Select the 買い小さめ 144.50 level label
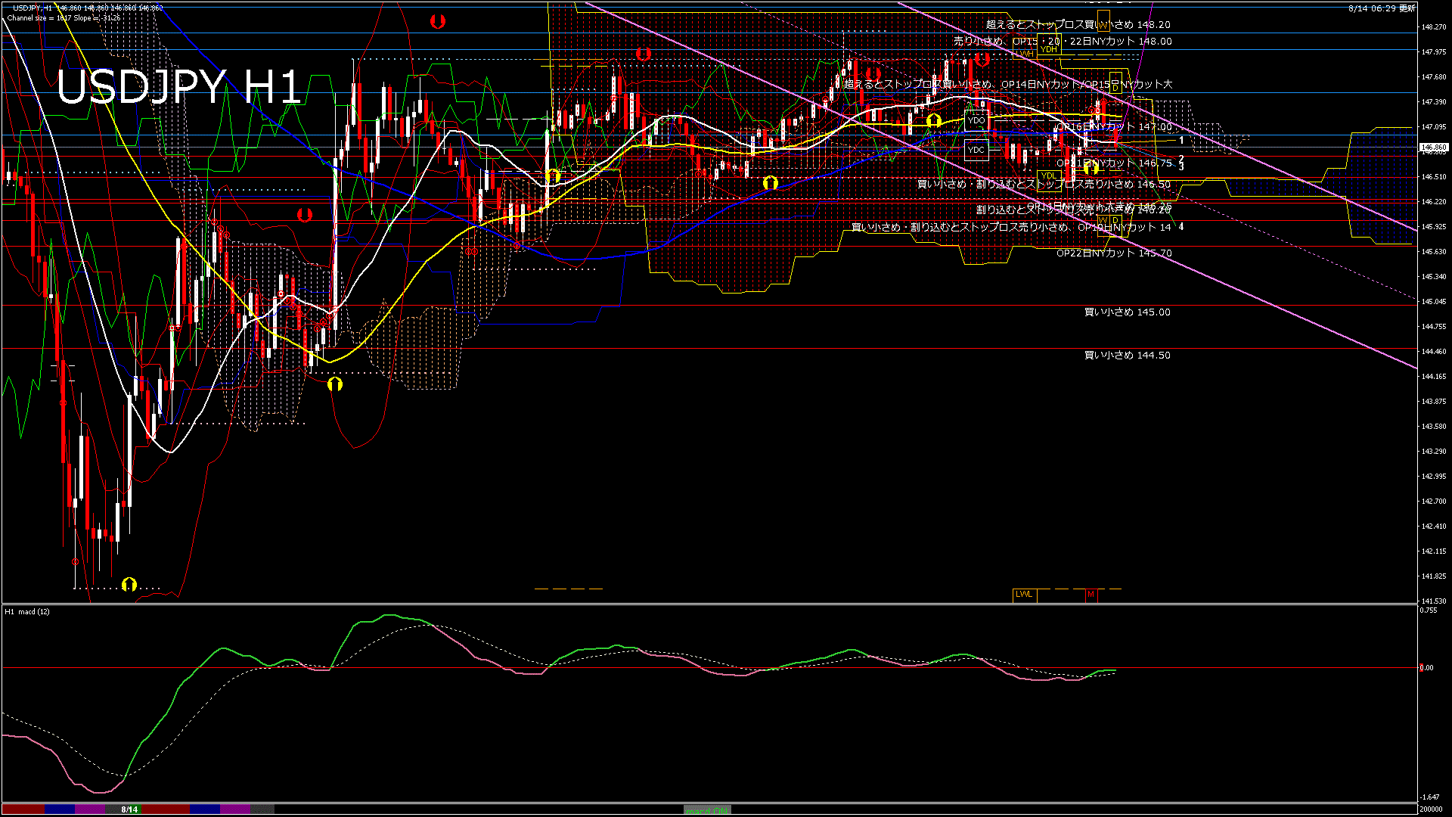The height and width of the screenshot is (817, 1452). coord(1127,356)
